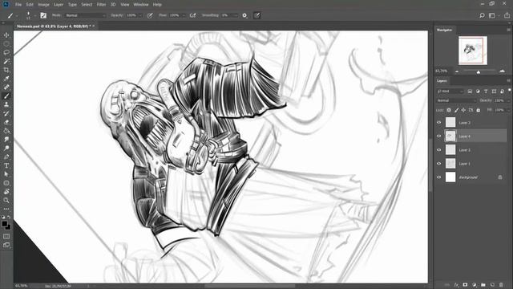Select the Zoom tool
Image resolution: width=513 pixels, height=289 pixels.
6,200
